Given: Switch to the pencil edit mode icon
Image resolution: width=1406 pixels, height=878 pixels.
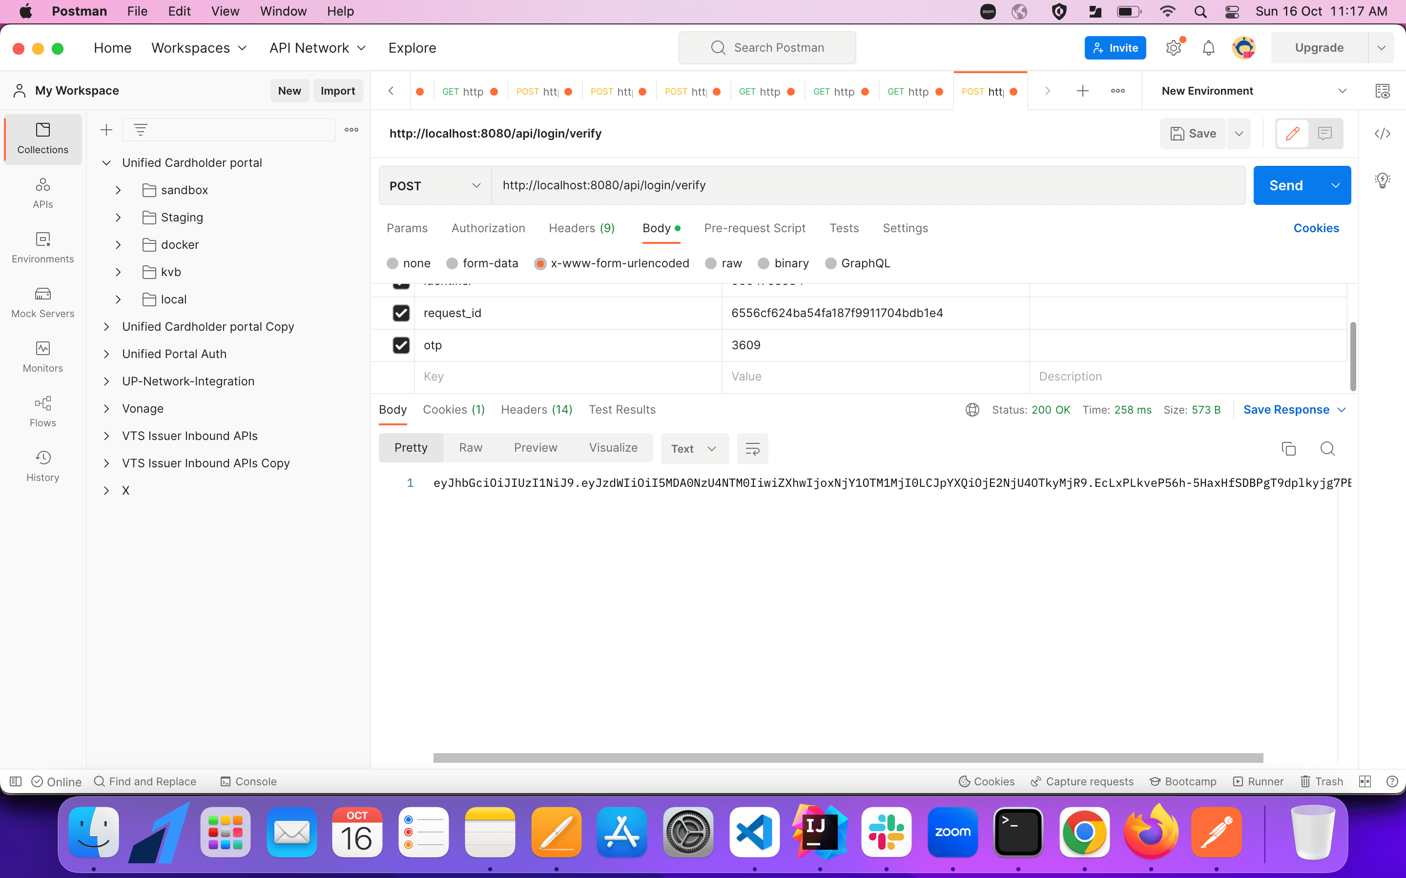Looking at the screenshot, I should [x=1293, y=134].
